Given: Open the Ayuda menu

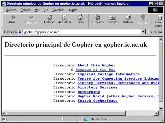Looking at the screenshot, I should [x=73, y=10].
